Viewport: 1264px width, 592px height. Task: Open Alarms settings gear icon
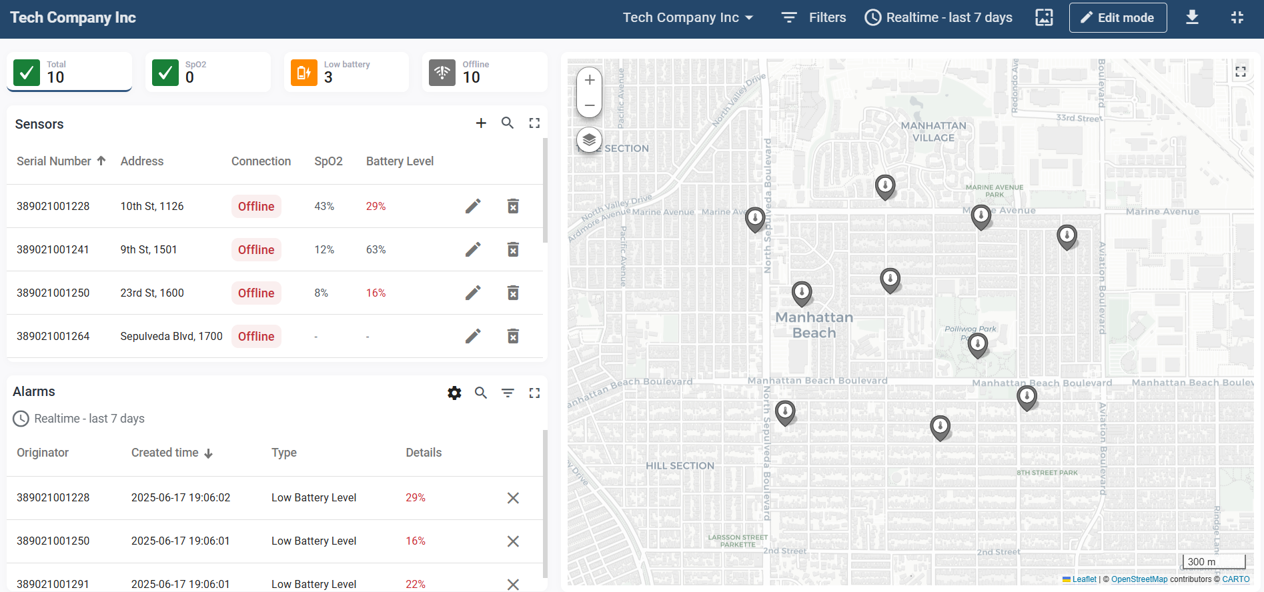point(454,393)
